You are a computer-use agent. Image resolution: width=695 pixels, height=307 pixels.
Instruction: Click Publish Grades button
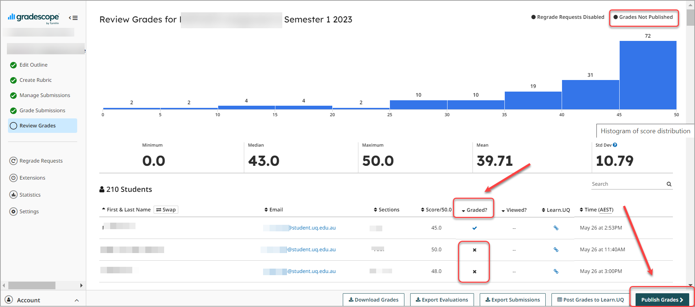coord(662,300)
